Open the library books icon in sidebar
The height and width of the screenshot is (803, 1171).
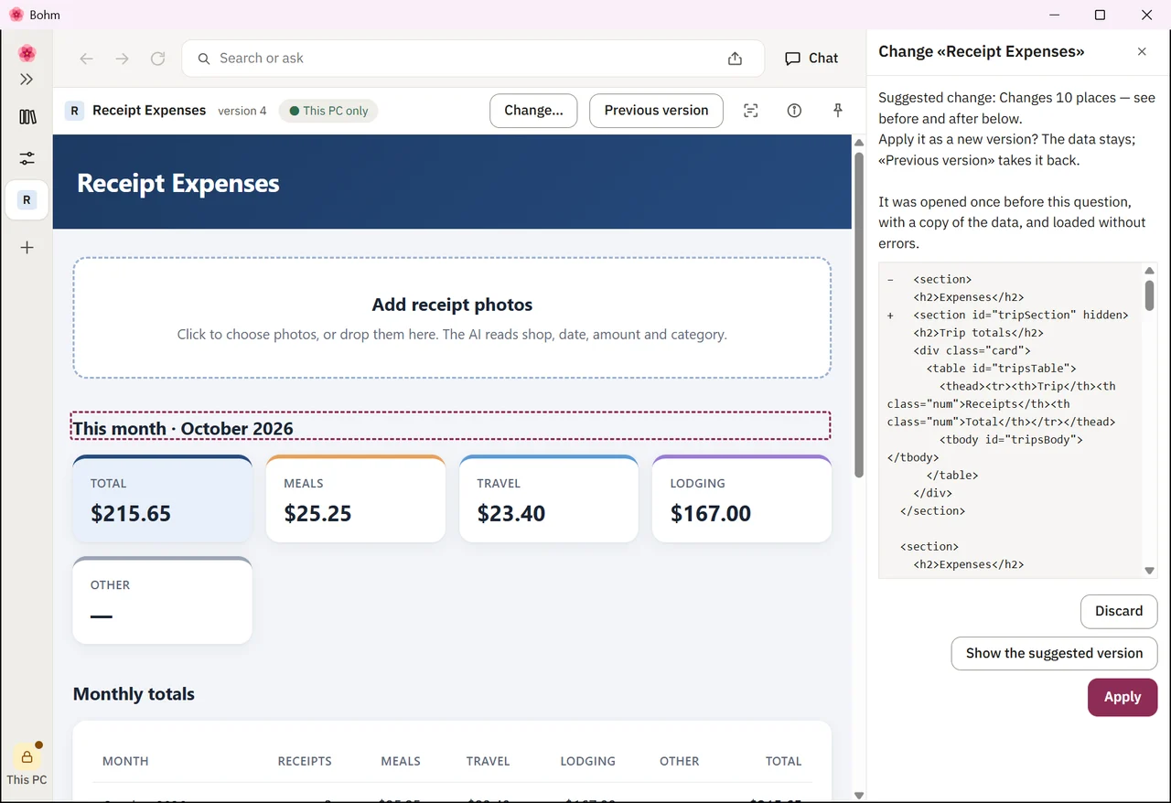click(27, 117)
